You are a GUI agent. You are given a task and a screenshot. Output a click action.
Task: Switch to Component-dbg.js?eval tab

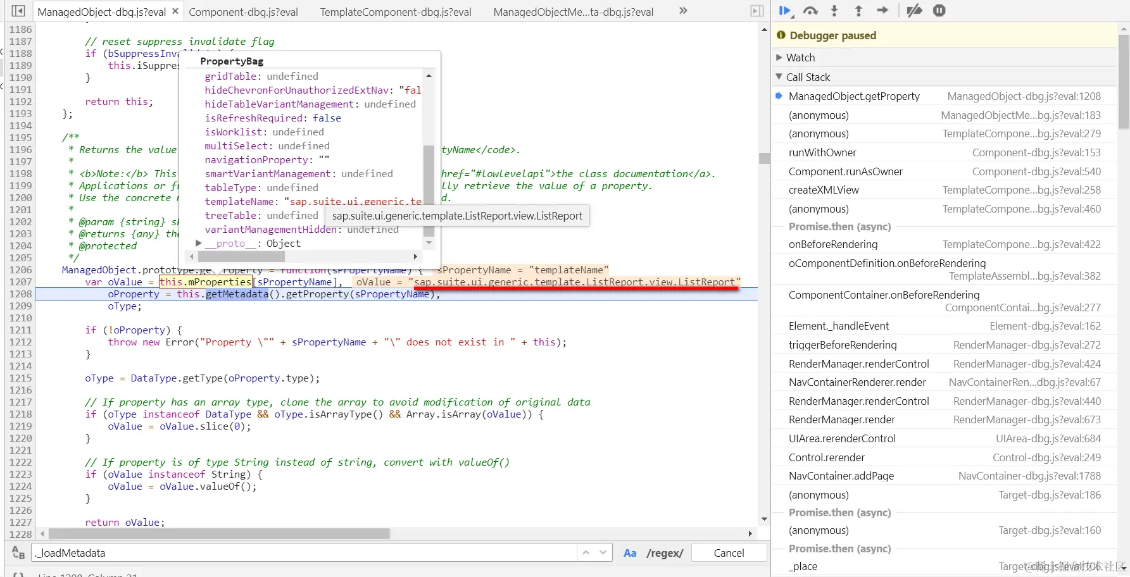click(243, 12)
